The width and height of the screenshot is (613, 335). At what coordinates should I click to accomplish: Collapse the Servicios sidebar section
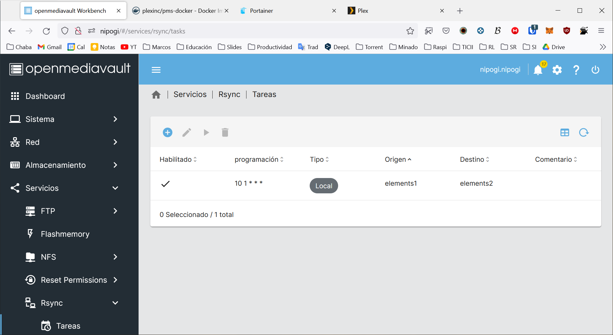[x=115, y=188]
